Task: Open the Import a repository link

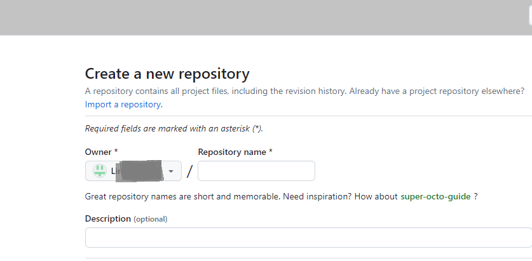Action: (123, 104)
